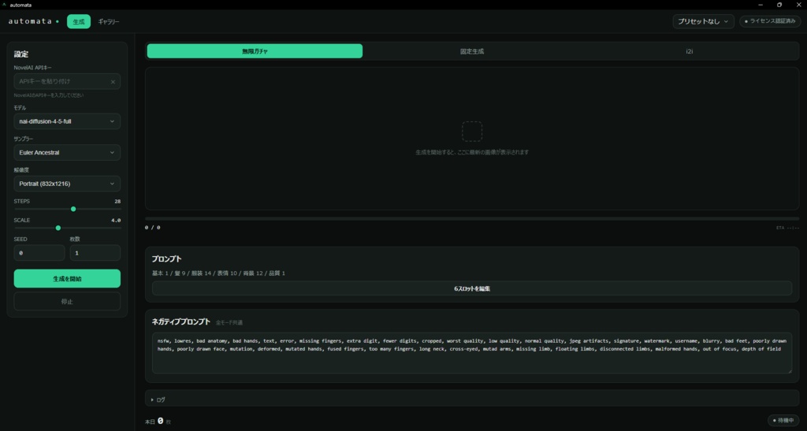Screen dimensions: 807x431
Task: Click the 設定 panel heading
Action: 21,54
